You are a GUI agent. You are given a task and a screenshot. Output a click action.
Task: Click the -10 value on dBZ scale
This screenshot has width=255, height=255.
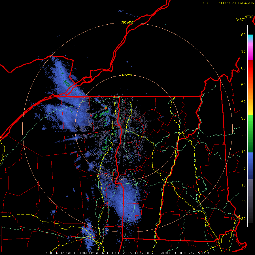242,185
